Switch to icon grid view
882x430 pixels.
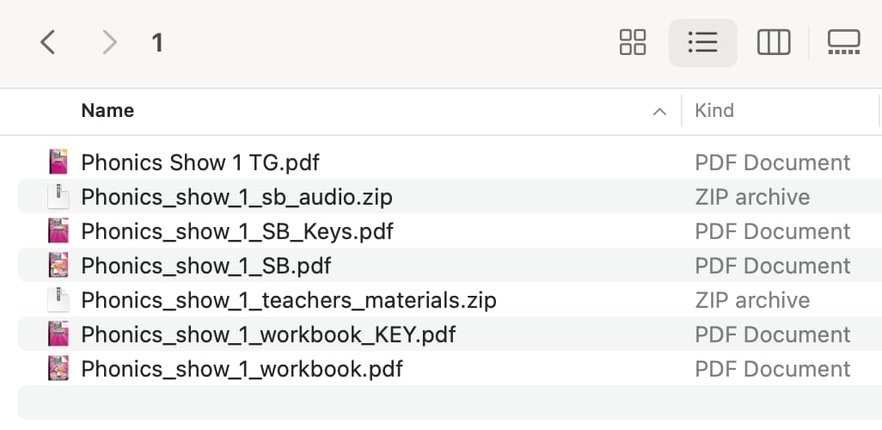click(632, 42)
